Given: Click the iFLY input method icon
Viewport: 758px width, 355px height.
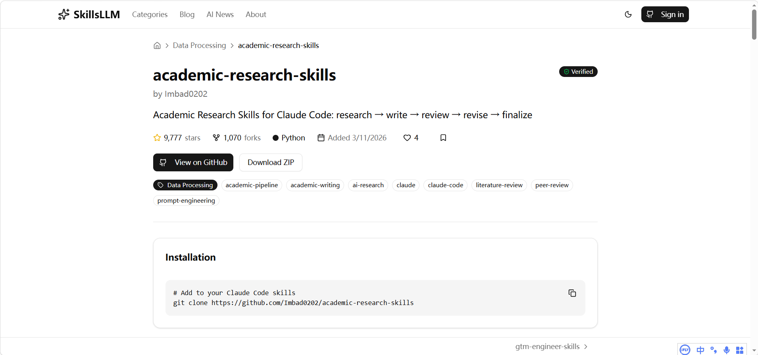Looking at the screenshot, I should (685, 350).
